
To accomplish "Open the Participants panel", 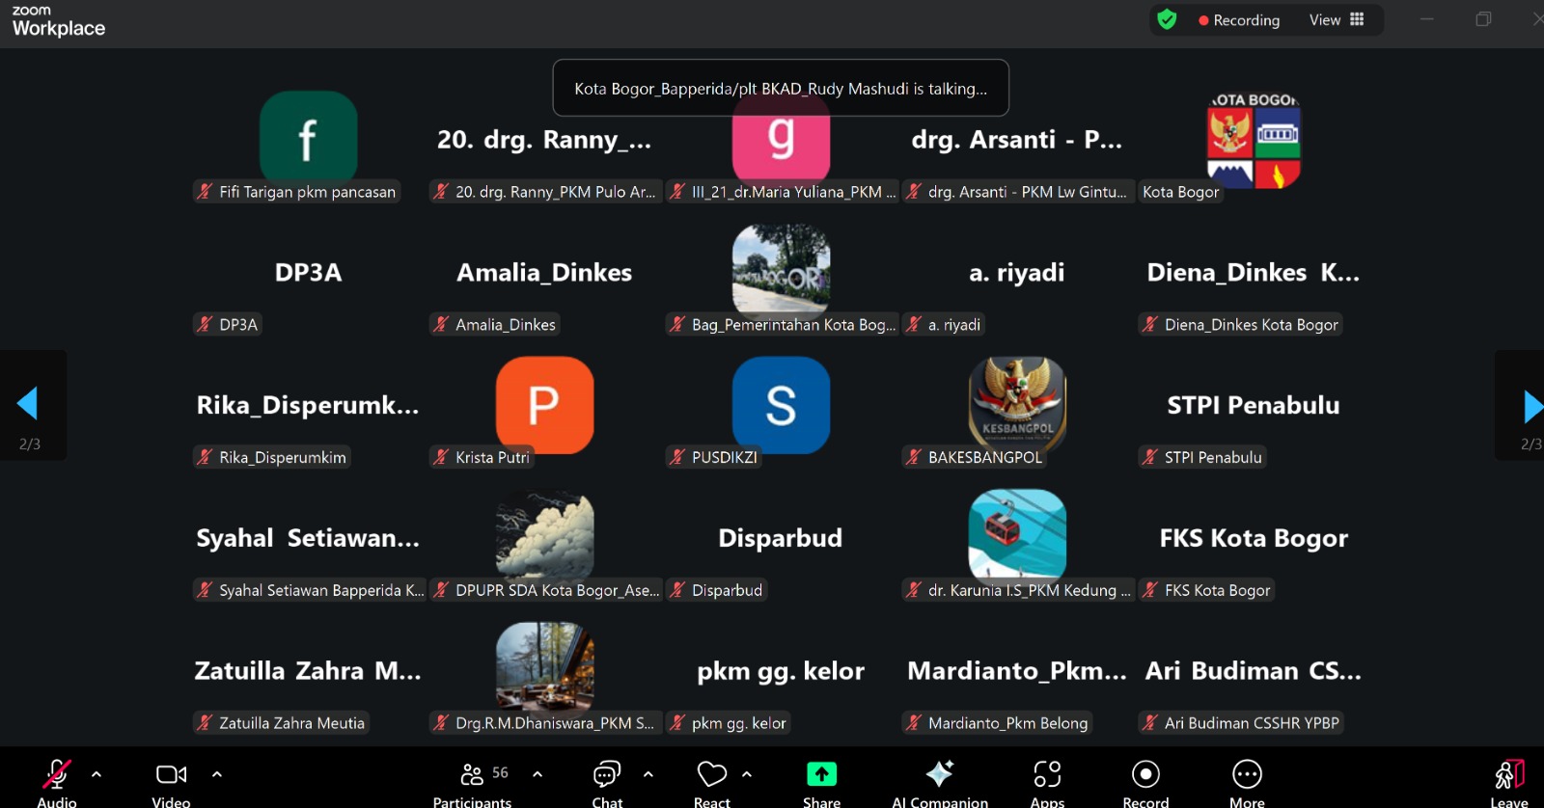I will pyautogui.click(x=472, y=775).
